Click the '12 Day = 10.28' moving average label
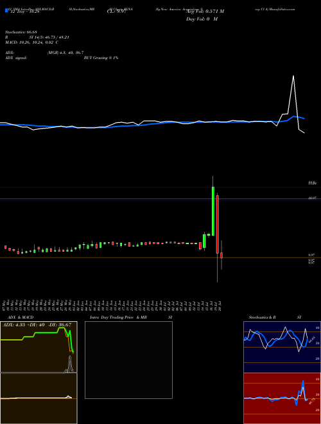 click(24, 12)
